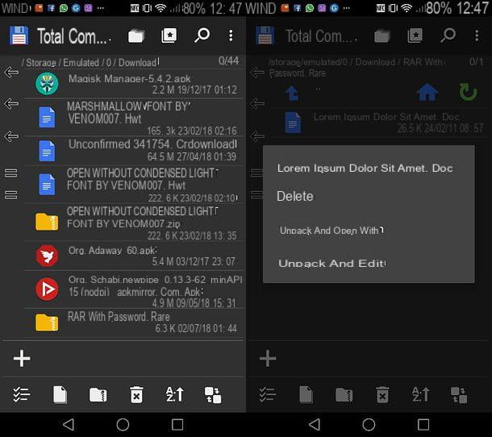Open folder history icon in left screen toolbar
Image resolution: width=492 pixels, height=437 pixels.
click(136, 35)
